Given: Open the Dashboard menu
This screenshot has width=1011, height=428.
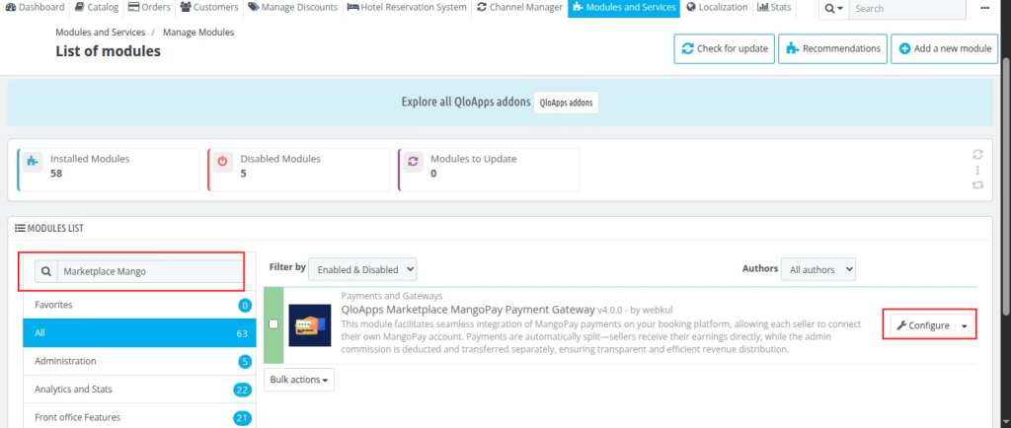Looking at the screenshot, I should [35, 7].
